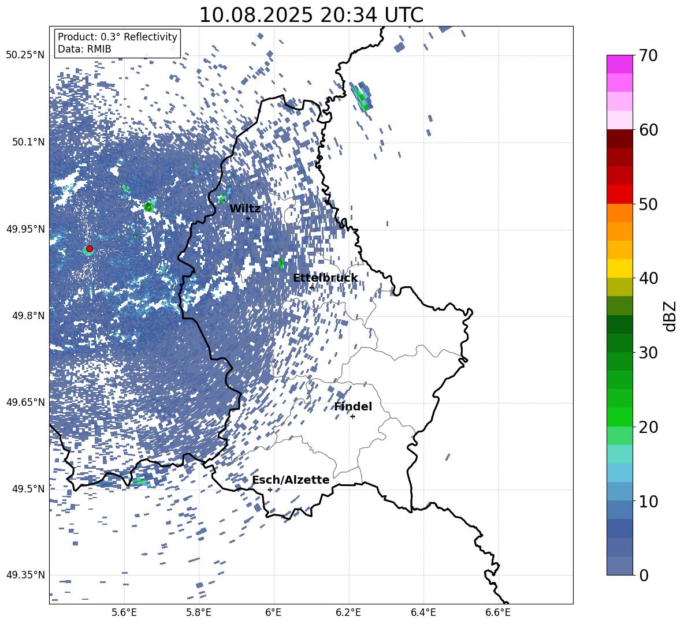Click the title '10.08.2025 20:34 UTC'

[x=311, y=15]
